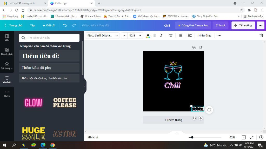The height and width of the screenshot is (149, 266).
Task: Undo the last change
Action: 65,25
